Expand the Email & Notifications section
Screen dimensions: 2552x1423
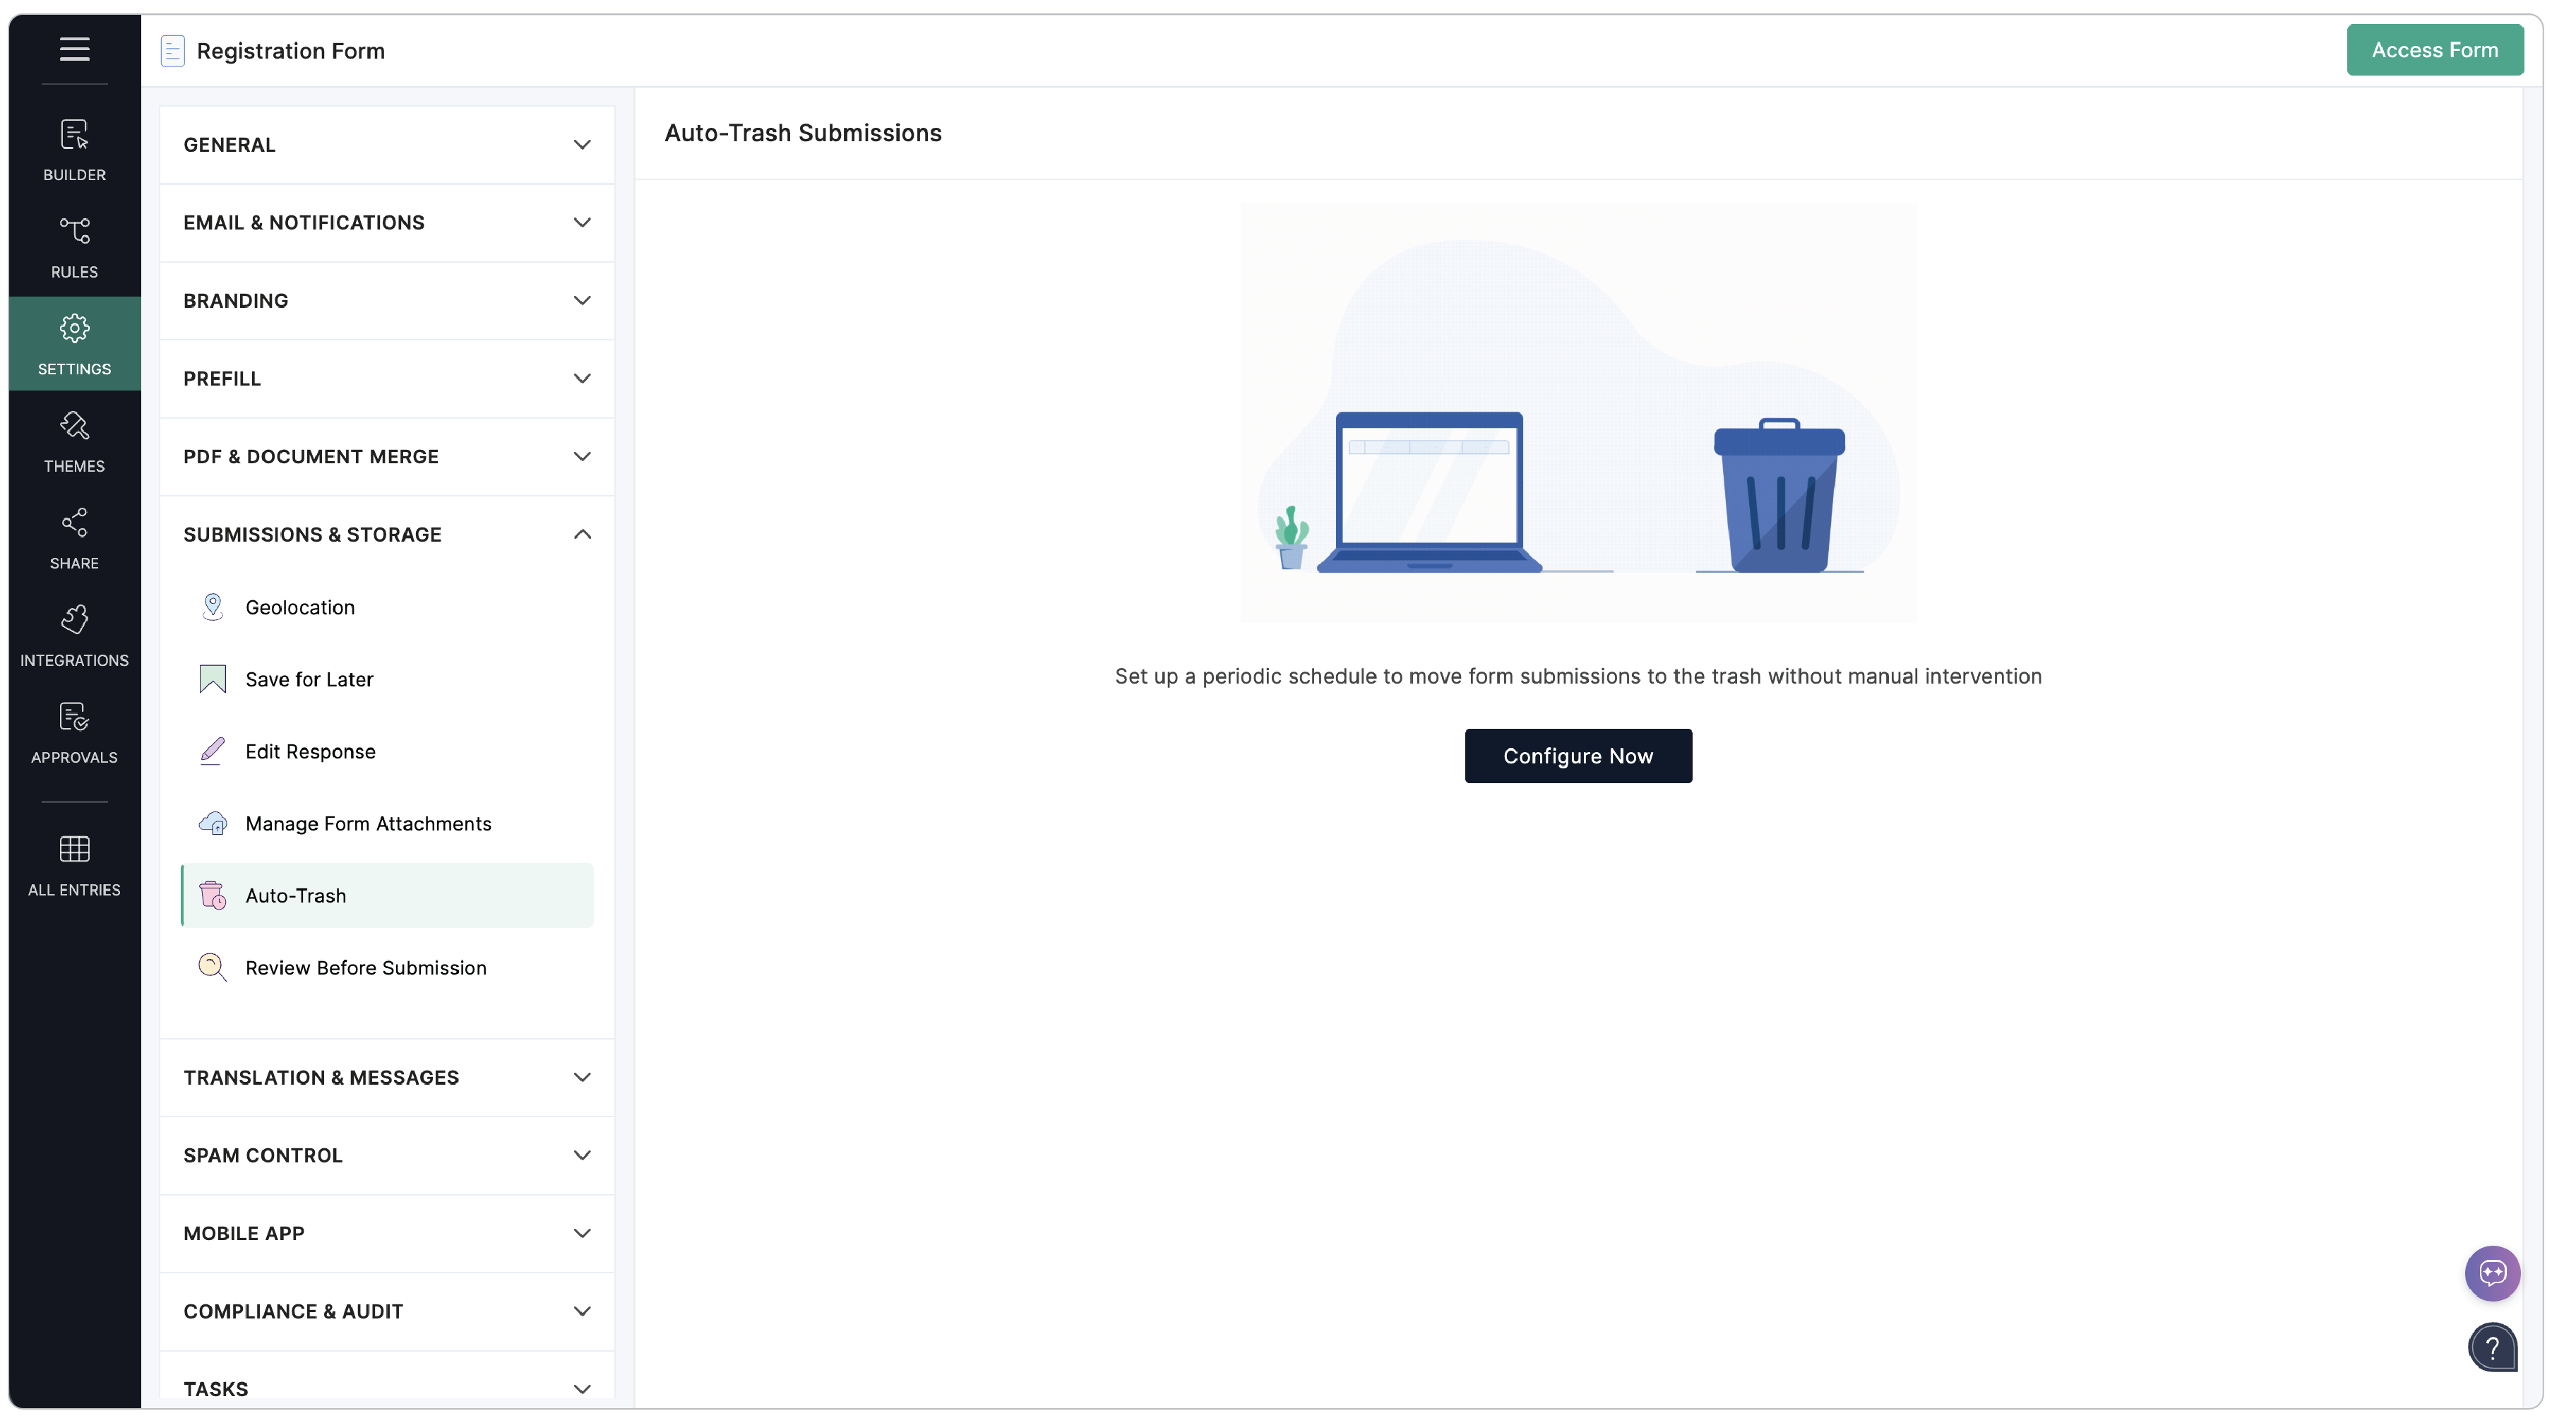(386, 222)
